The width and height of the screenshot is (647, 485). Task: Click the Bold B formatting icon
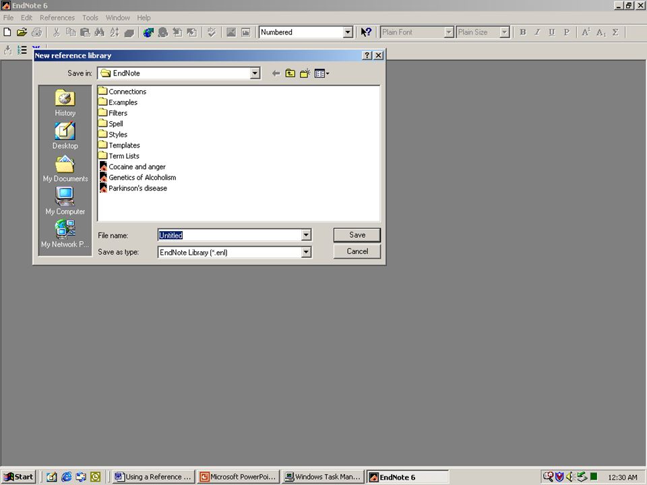point(523,32)
